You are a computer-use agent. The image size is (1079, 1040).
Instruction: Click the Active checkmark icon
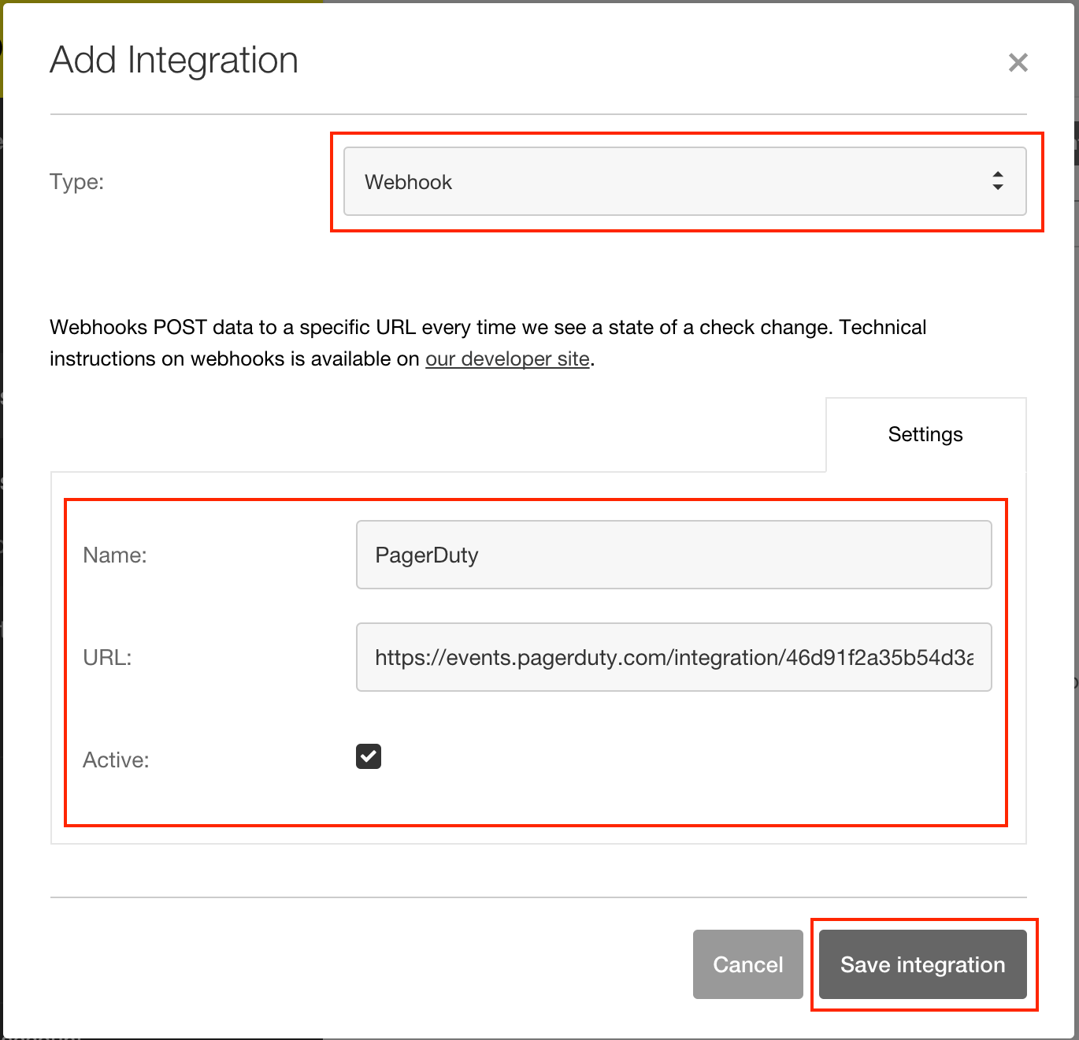tap(367, 756)
